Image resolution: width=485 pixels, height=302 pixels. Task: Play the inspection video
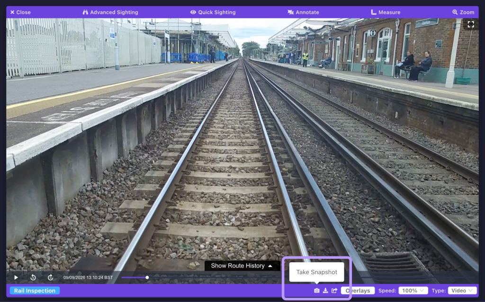coord(16,277)
